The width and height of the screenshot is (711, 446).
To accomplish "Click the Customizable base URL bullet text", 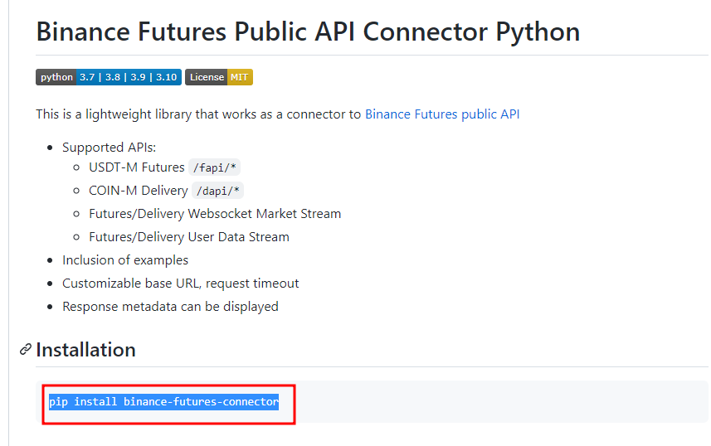I will coord(181,284).
